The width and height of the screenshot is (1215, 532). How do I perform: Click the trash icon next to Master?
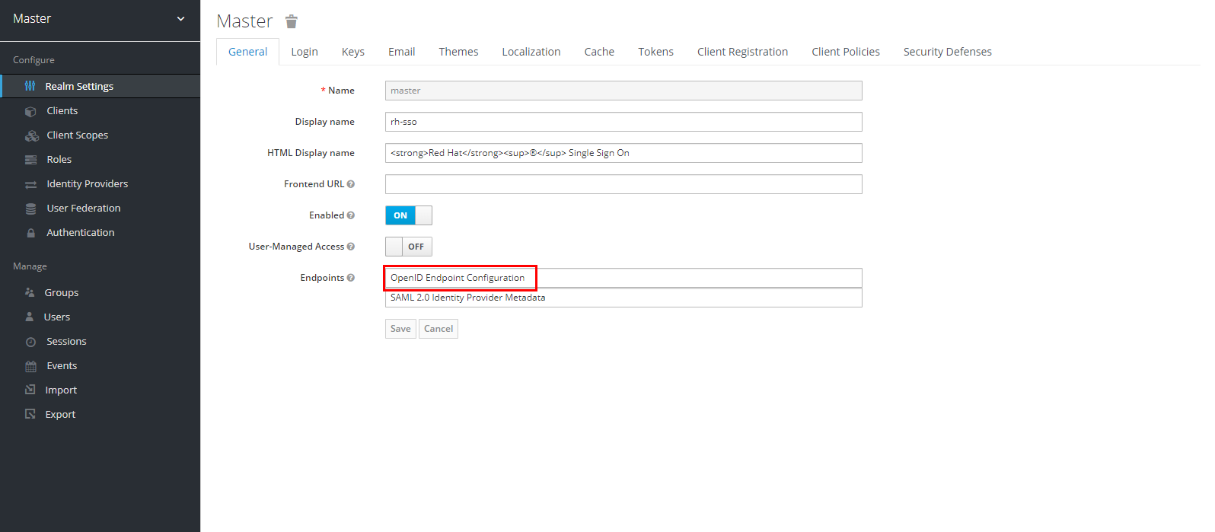291,21
